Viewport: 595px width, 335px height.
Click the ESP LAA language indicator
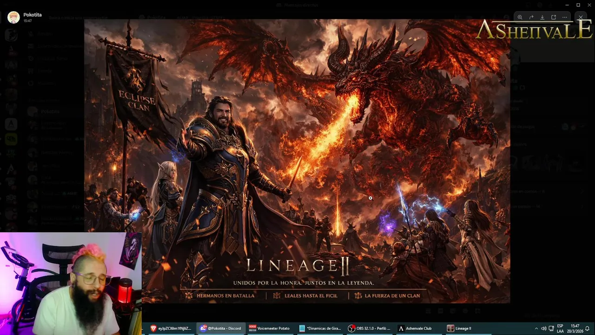point(560,328)
